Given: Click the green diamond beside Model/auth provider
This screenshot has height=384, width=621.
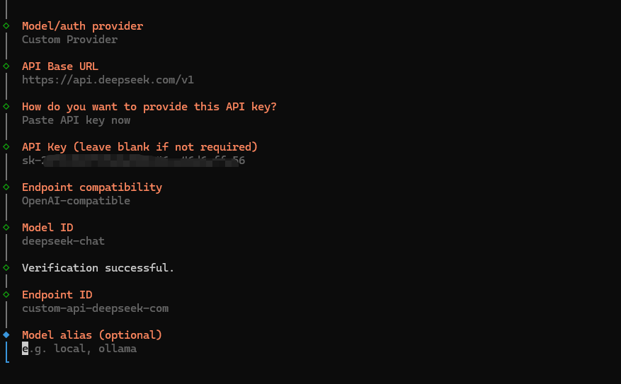Looking at the screenshot, I should coord(6,26).
